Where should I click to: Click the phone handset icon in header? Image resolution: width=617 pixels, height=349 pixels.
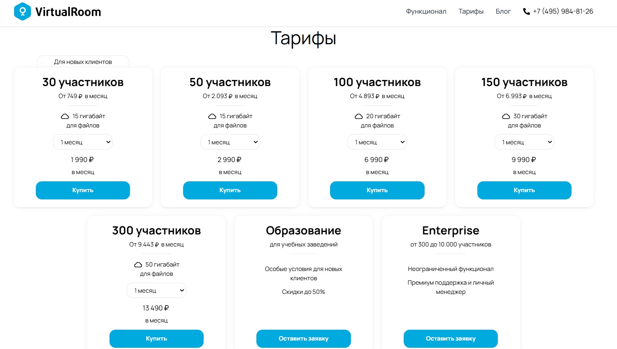coord(526,12)
